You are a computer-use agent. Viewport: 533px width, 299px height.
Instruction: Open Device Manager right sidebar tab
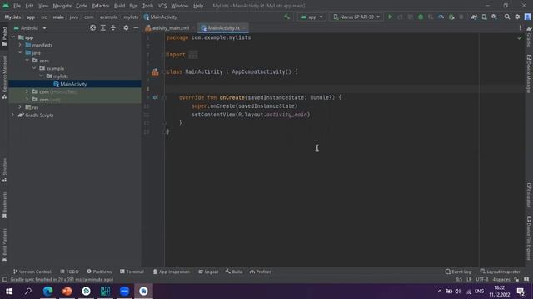pyautogui.click(x=529, y=74)
